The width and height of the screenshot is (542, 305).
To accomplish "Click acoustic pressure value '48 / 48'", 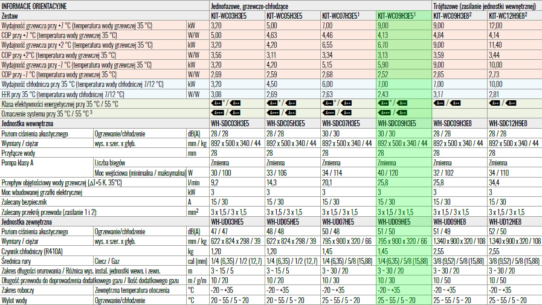I will point(275,232).
